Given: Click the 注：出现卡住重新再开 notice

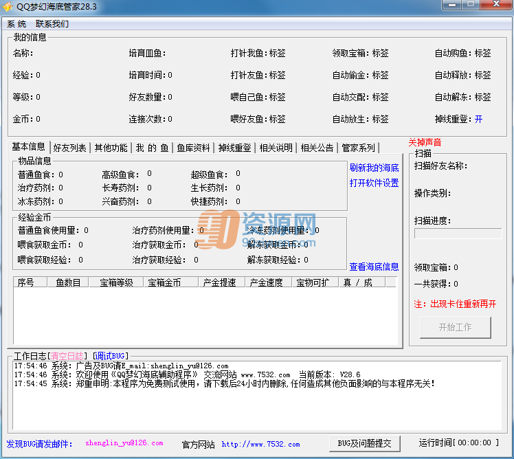Looking at the screenshot, I should pos(455,304).
